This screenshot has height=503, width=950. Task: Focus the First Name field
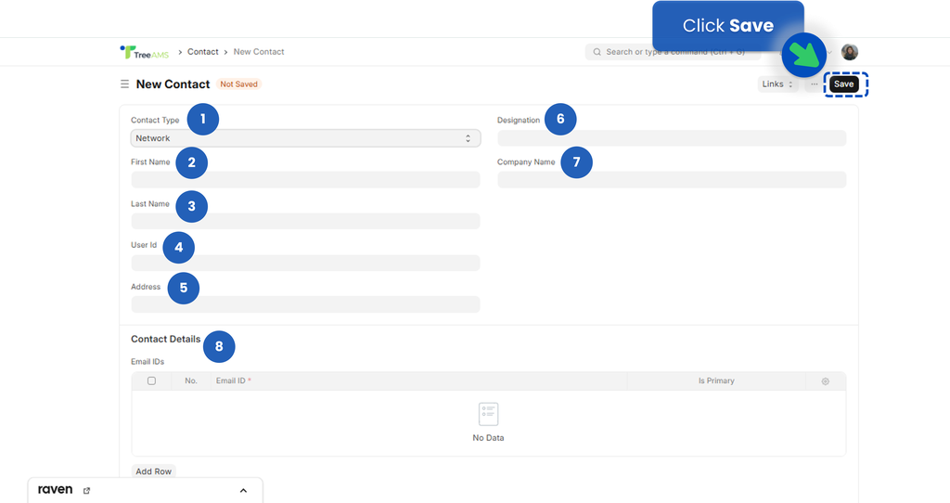coord(305,180)
